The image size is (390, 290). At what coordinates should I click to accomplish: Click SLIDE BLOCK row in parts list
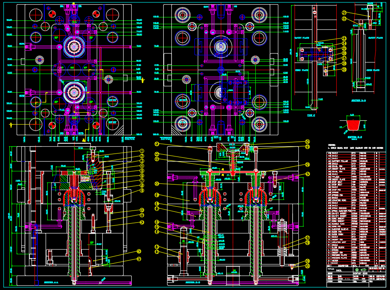point(356,247)
